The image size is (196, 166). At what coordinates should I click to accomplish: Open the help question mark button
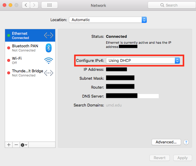click(186, 142)
